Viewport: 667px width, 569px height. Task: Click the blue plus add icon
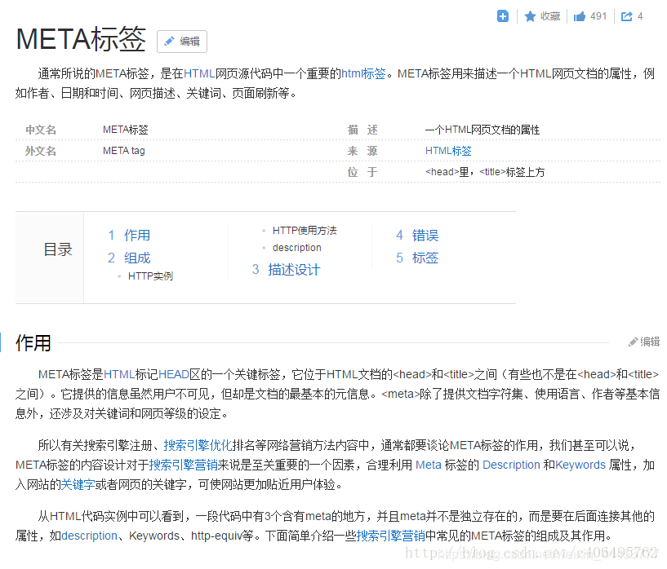click(x=503, y=15)
